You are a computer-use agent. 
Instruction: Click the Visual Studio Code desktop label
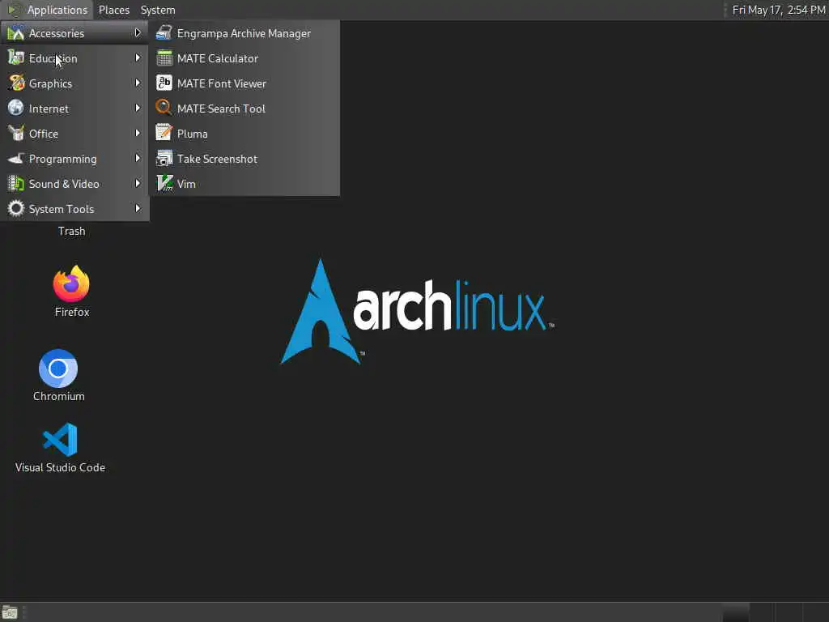coord(60,467)
